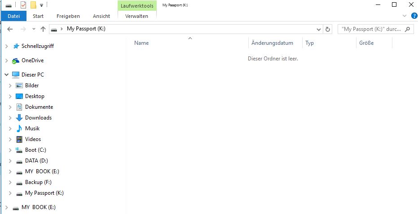This screenshot has height=214, width=418.
Task: Click the Dokumente document icon
Action: 19,107
